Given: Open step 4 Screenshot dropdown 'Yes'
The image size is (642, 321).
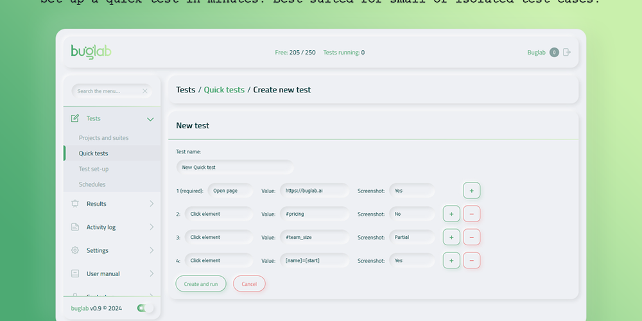Looking at the screenshot, I should pyautogui.click(x=412, y=261).
